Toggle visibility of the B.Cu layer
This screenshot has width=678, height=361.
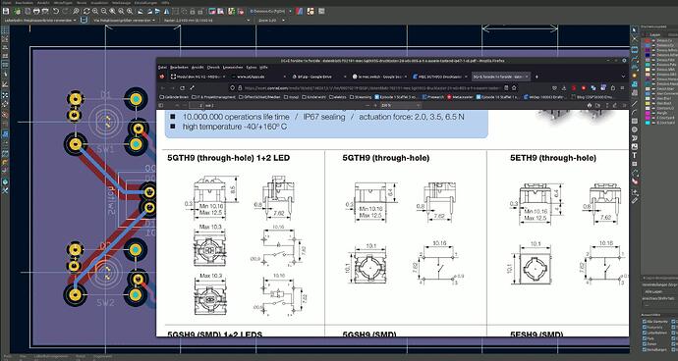(x=653, y=45)
